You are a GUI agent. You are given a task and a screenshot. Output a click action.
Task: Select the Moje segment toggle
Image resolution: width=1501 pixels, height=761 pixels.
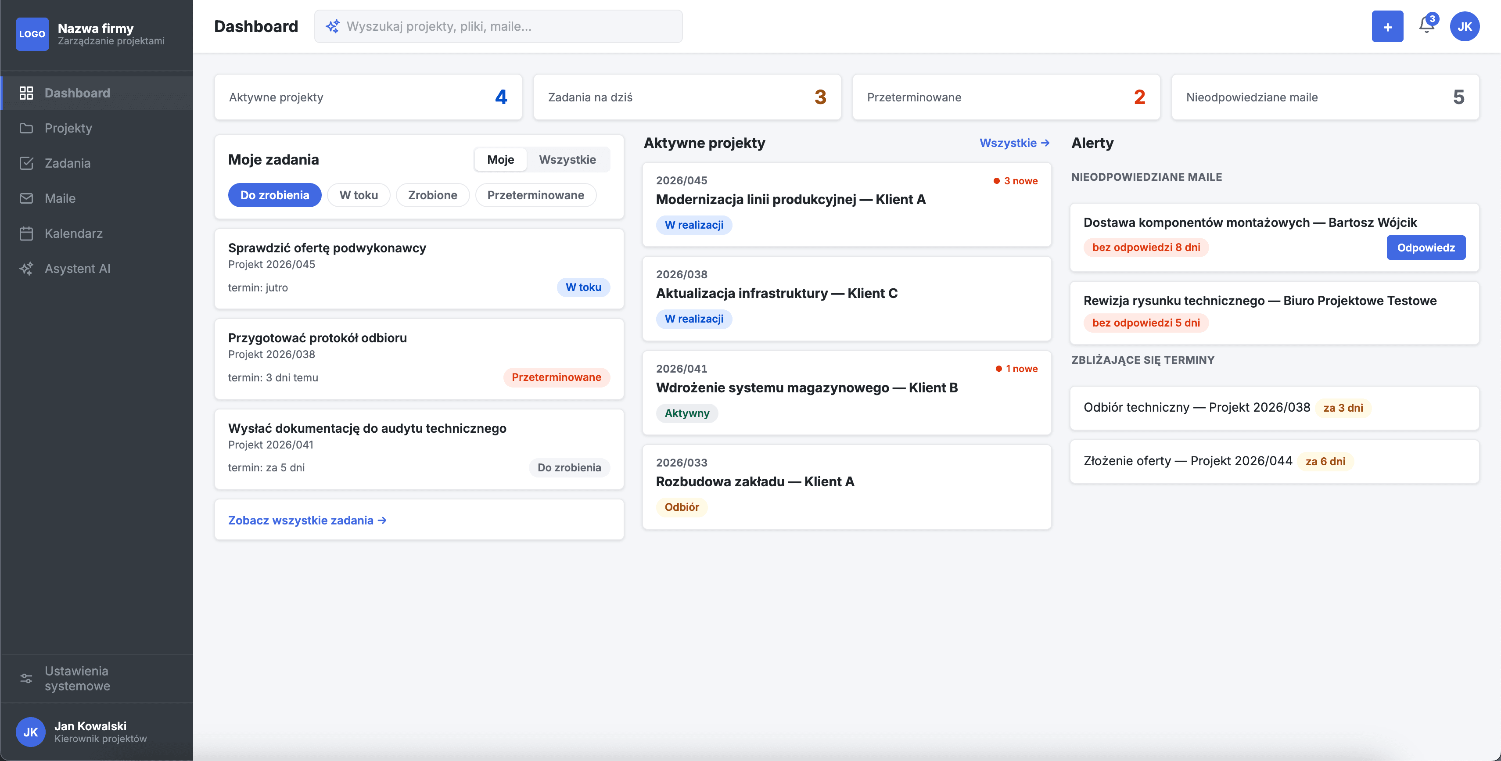coord(500,160)
